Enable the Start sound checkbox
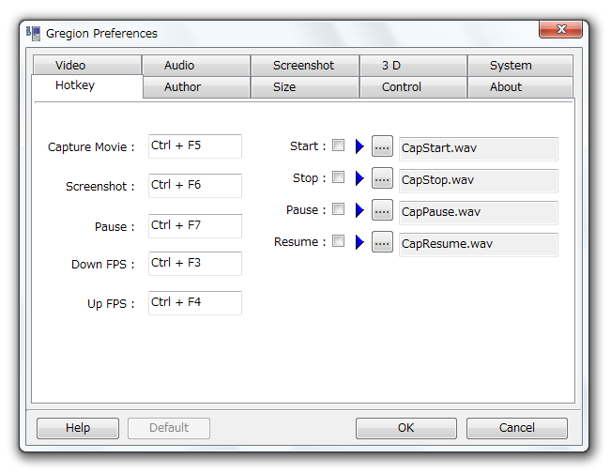Screen dimensions: 611x474 pos(338,145)
